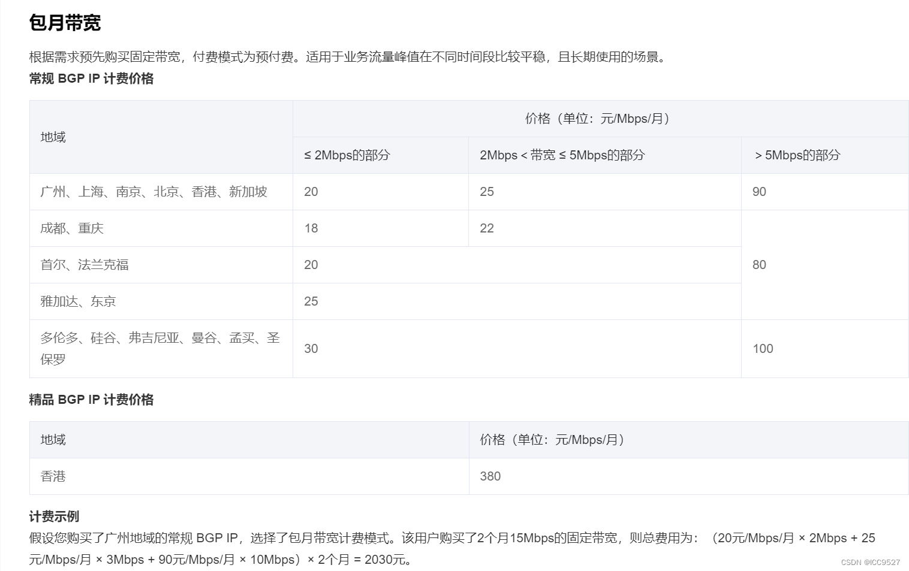Click the > 5Mbps的部分 column header
The height and width of the screenshot is (571, 909).
click(x=825, y=155)
